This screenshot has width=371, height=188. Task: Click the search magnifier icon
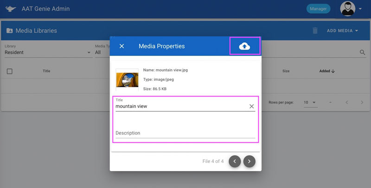tap(362, 52)
